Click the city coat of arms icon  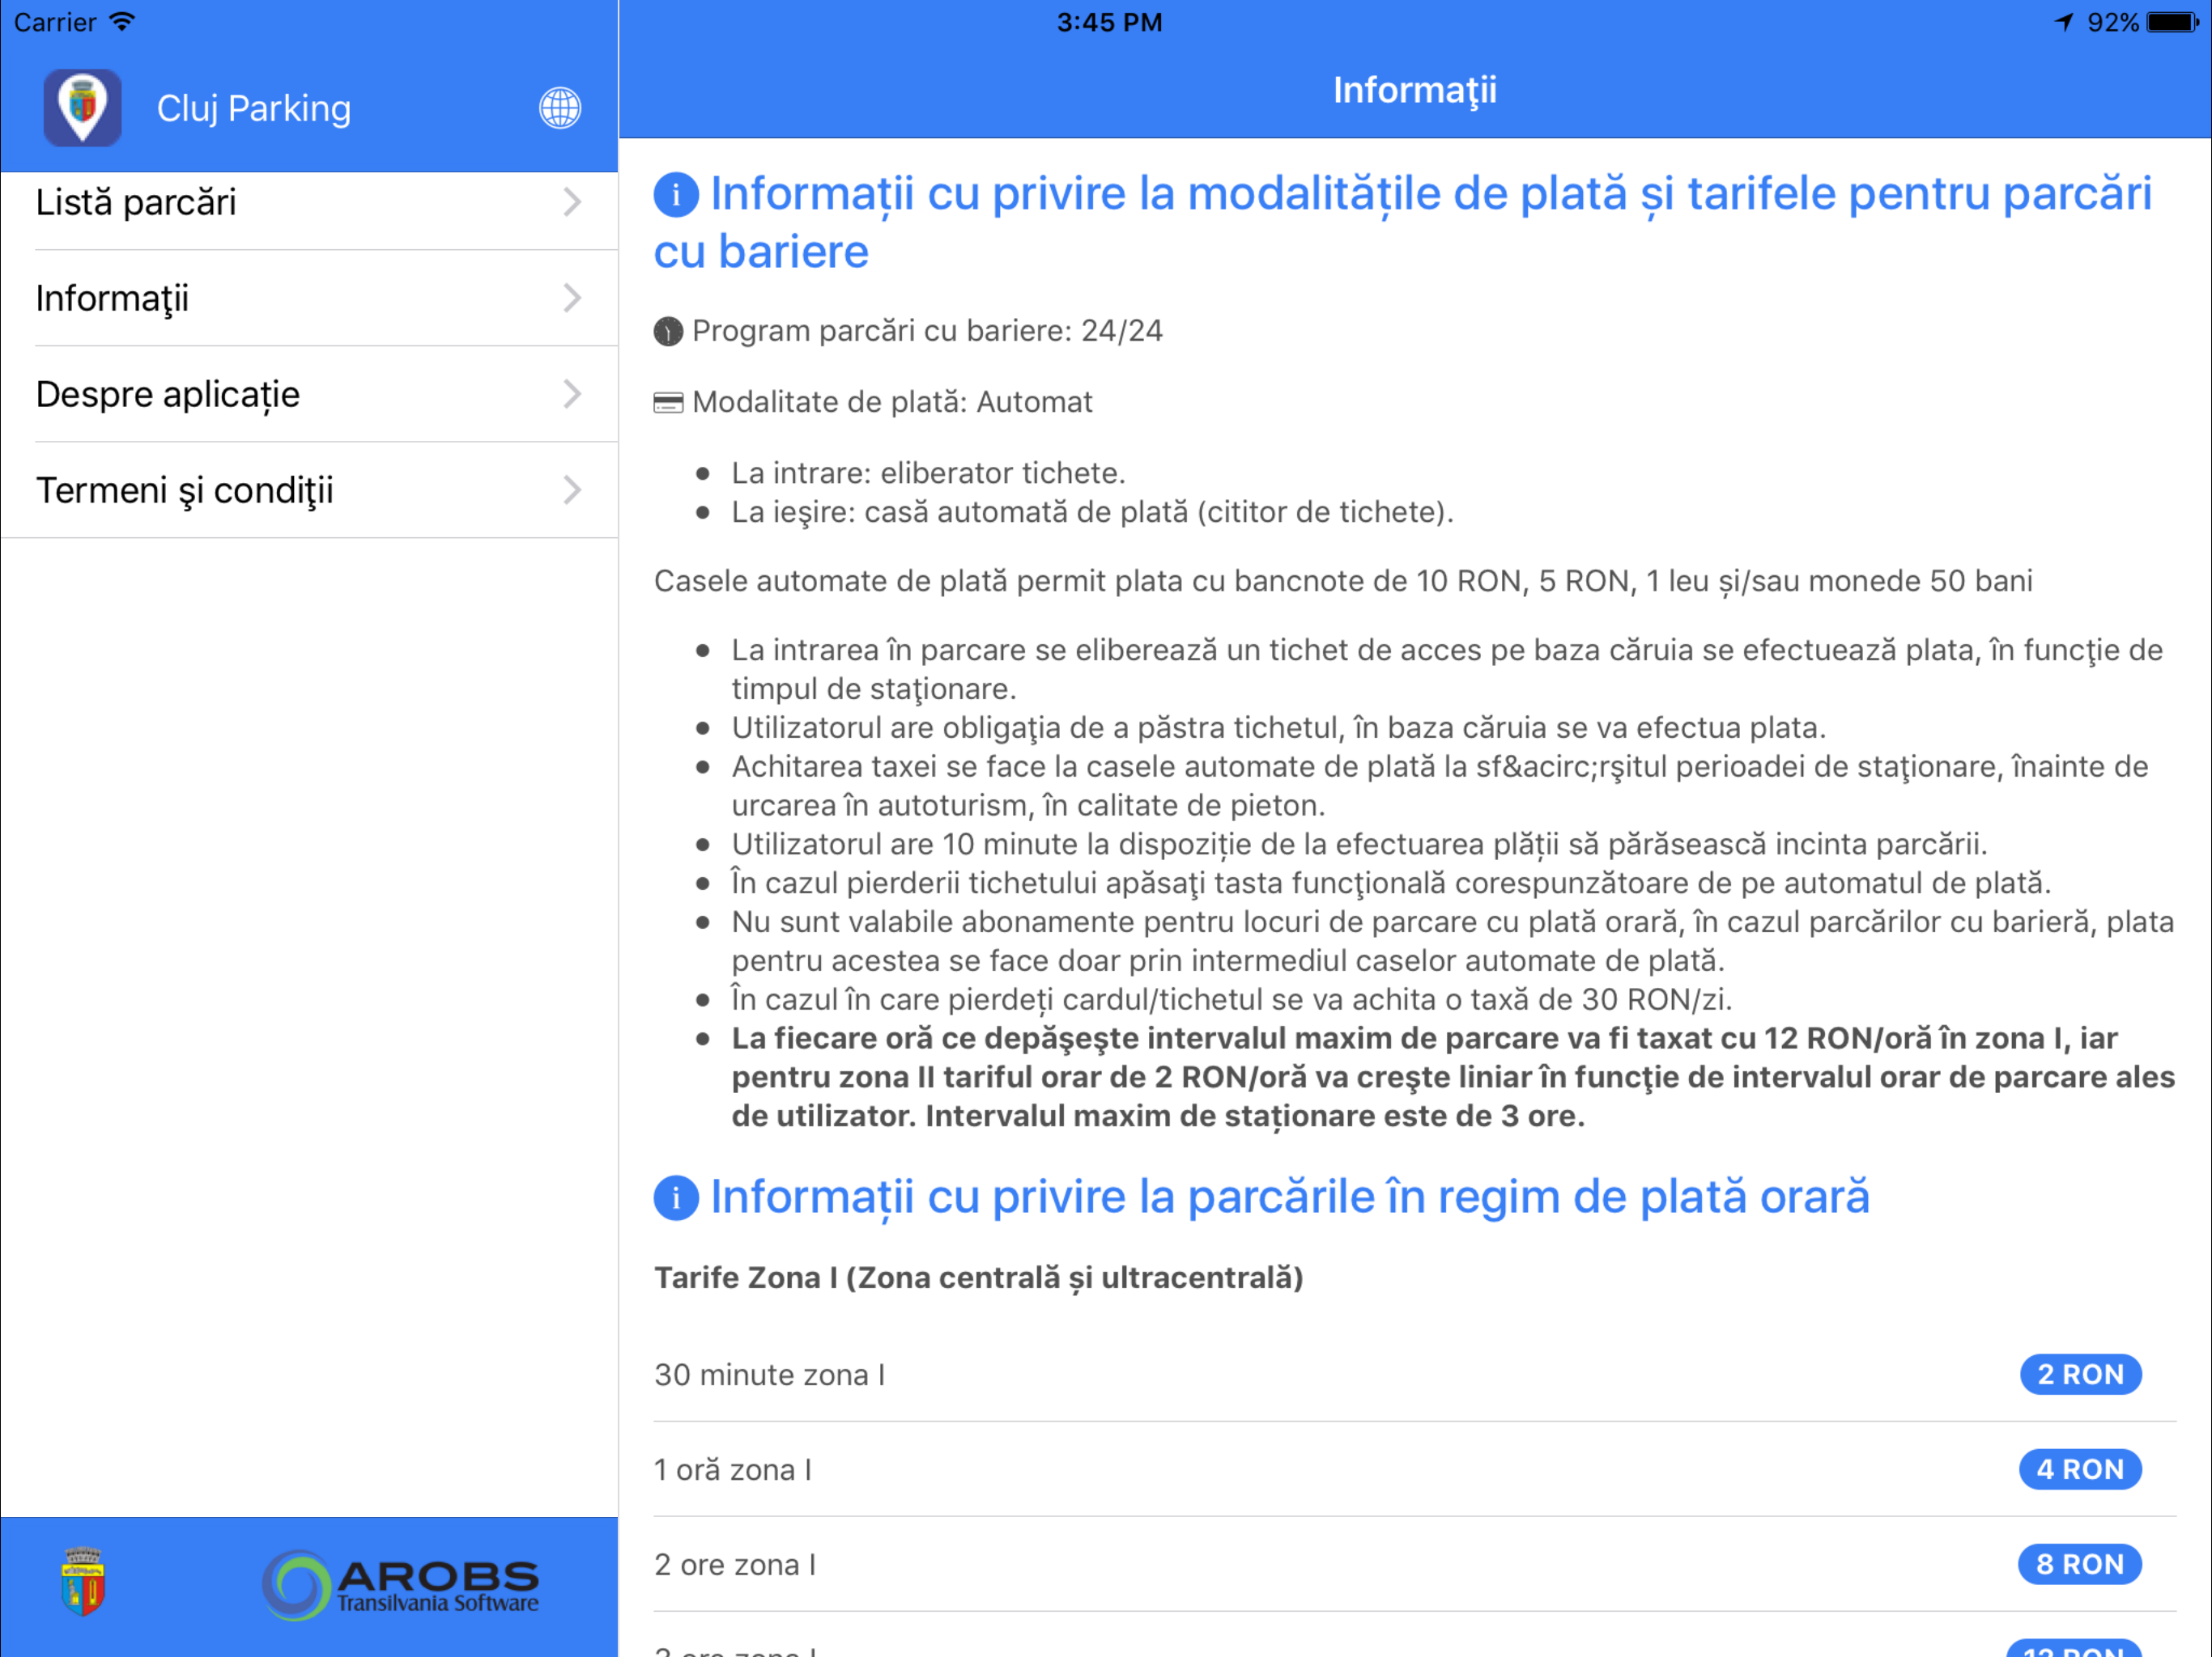coord(83,1582)
